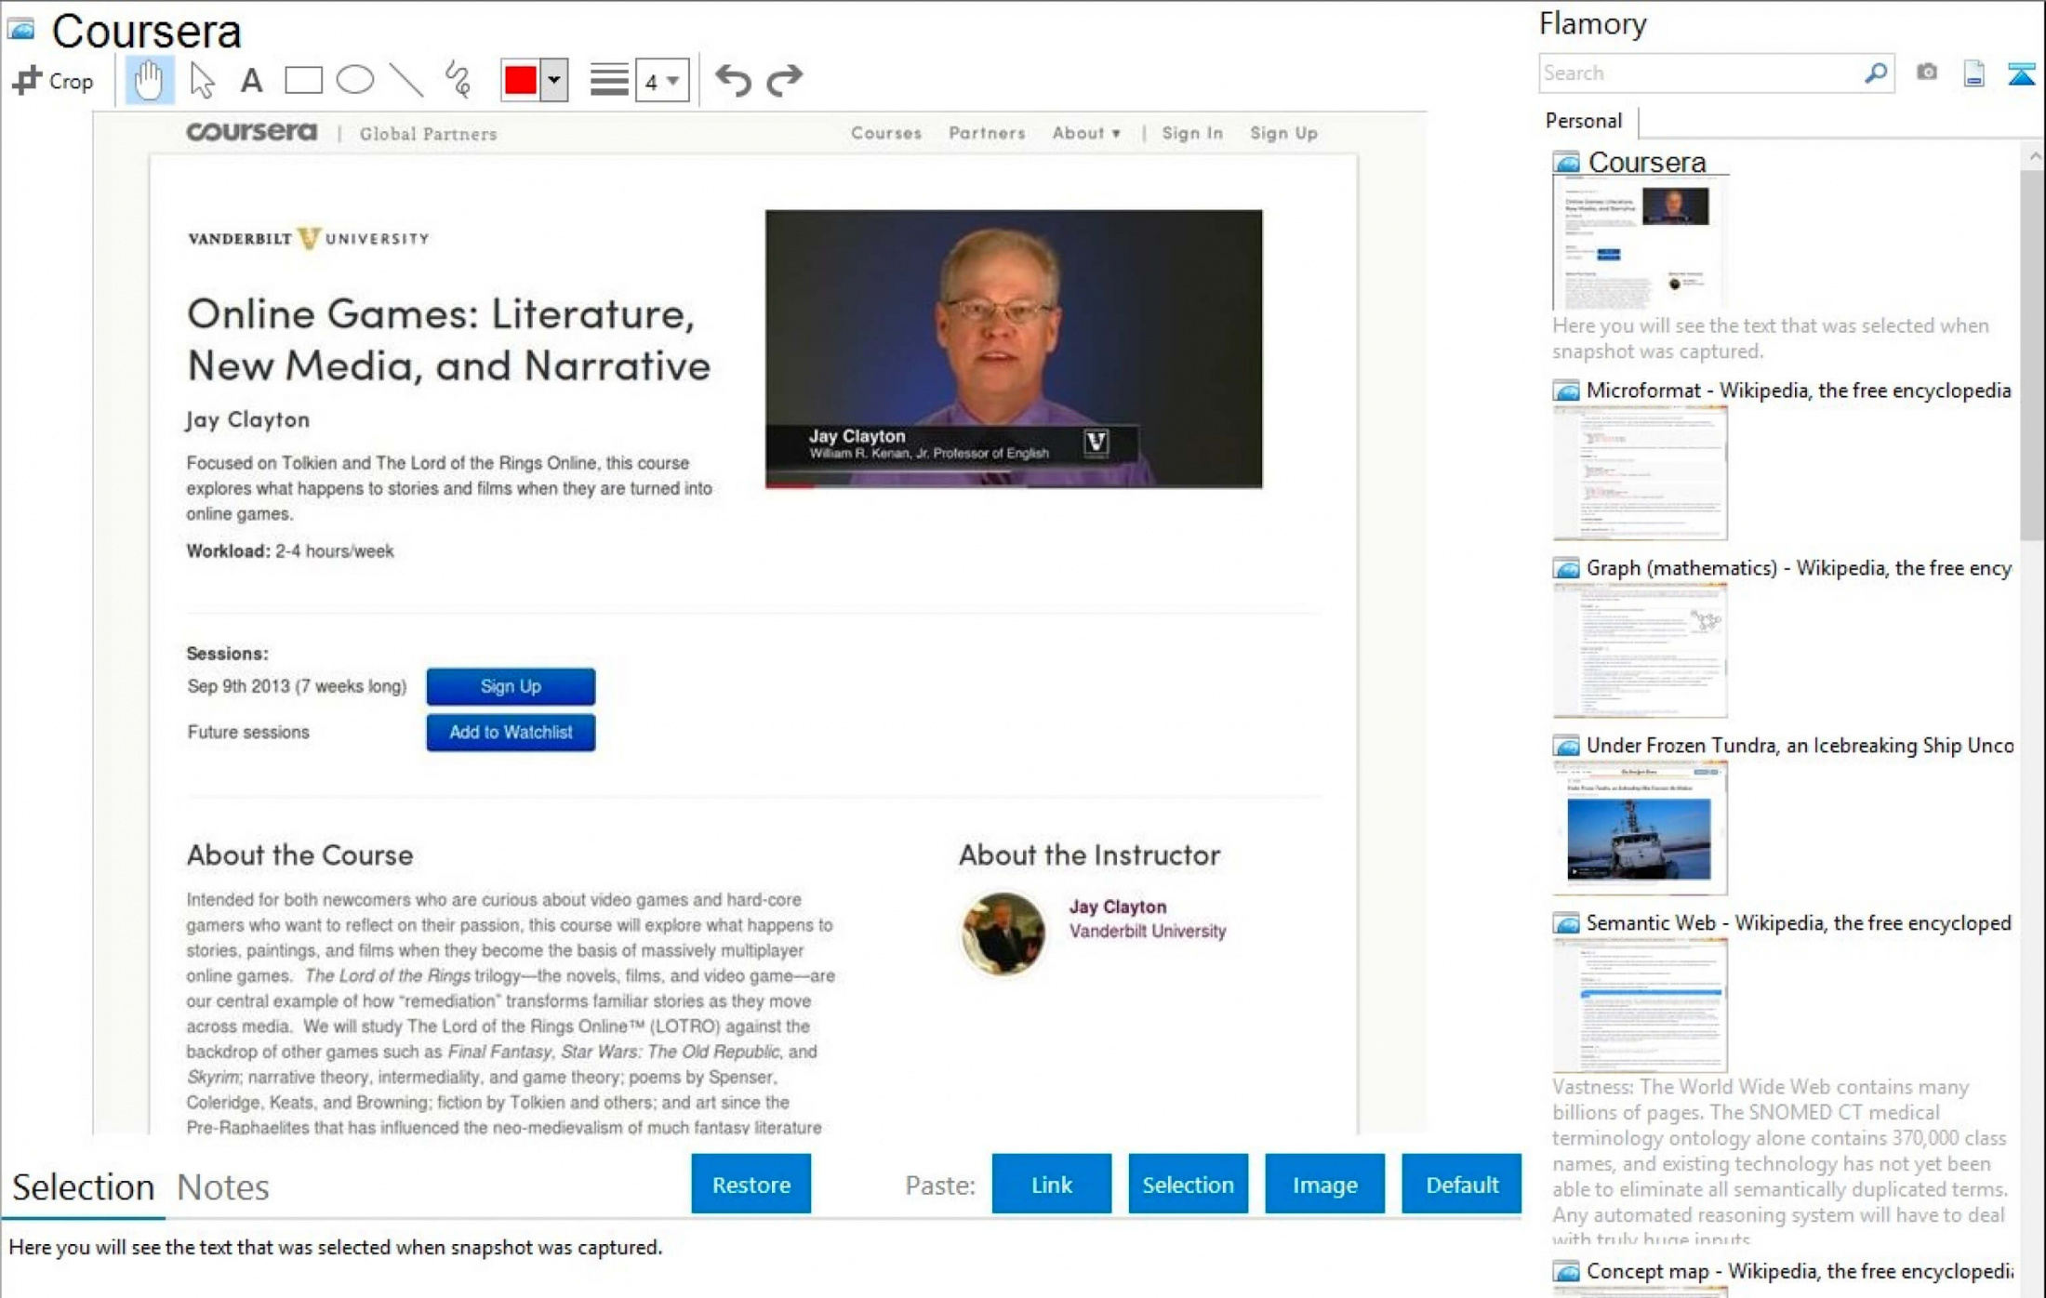This screenshot has height=1298, width=2046.
Task: Click the Add to Watchlist button
Action: 510,732
